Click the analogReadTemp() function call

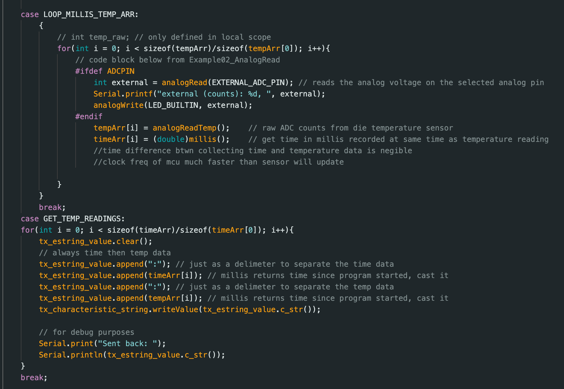coord(184,128)
